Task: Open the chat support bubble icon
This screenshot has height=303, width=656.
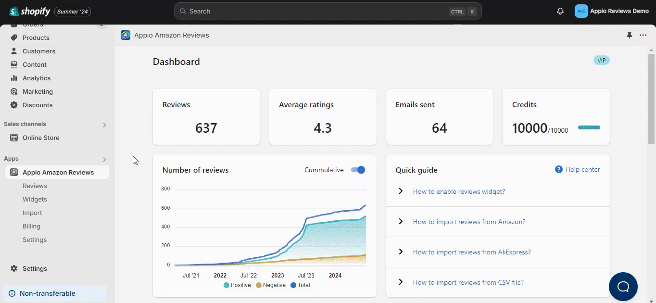Action: coord(623,287)
